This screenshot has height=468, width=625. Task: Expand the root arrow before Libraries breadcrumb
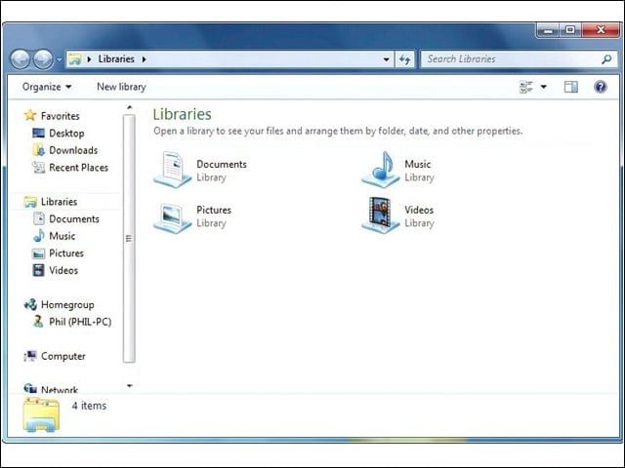point(89,59)
